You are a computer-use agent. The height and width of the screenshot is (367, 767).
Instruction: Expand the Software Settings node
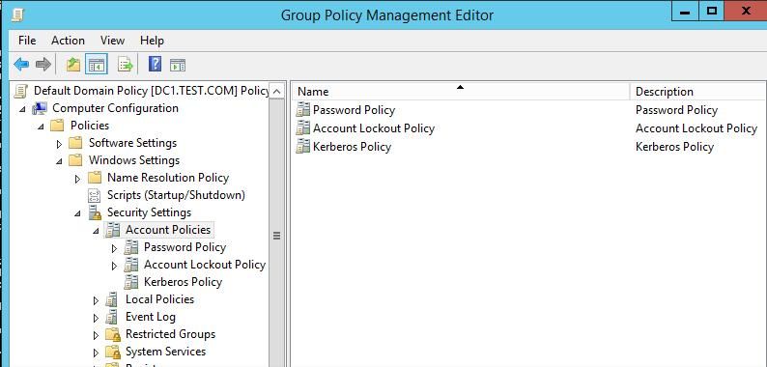coord(59,144)
